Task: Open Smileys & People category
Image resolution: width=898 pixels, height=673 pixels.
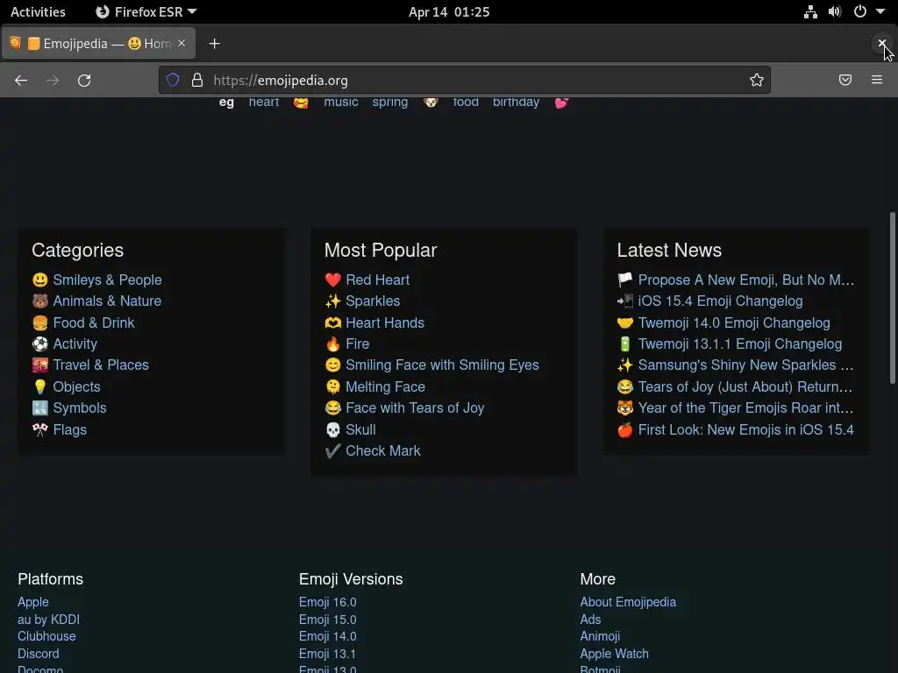Action: click(x=107, y=280)
